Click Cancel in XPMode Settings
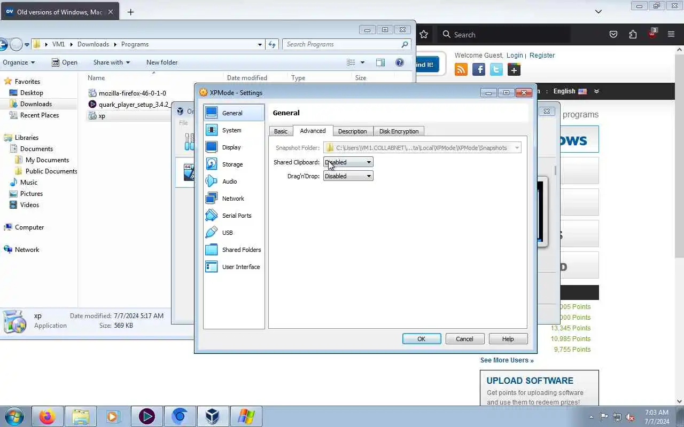This screenshot has width=684, height=427. (464, 339)
